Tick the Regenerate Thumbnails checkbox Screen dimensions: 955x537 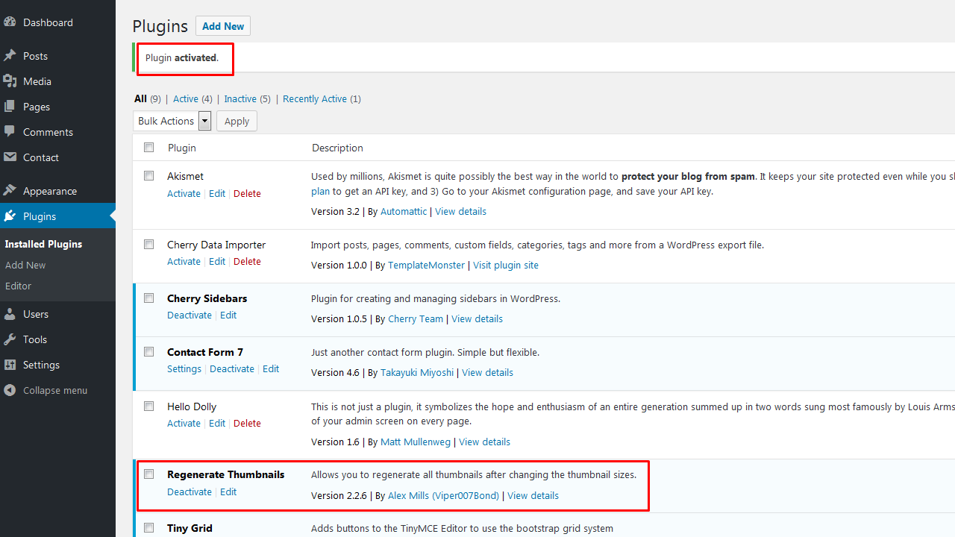pyautogui.click(x=149, y=474)
